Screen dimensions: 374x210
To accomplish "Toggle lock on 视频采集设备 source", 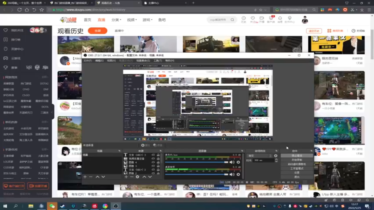I will click(x=158, y=159).
